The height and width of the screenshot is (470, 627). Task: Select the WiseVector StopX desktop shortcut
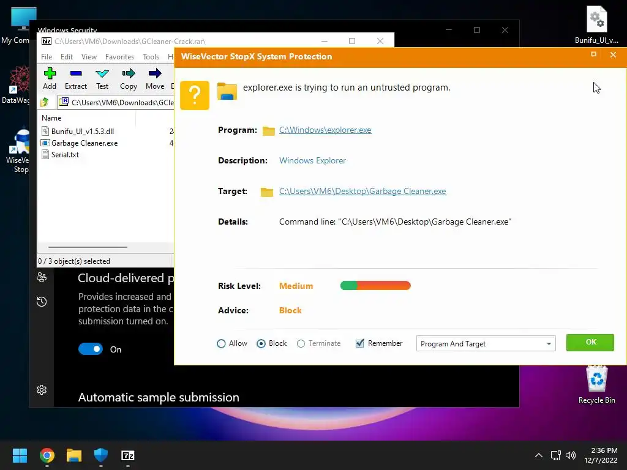[x=18, y=151]
